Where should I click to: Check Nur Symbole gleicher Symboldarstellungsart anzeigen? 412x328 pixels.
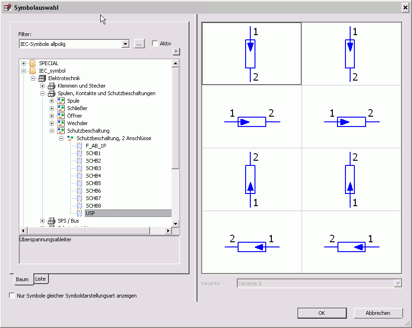[12, 296]
